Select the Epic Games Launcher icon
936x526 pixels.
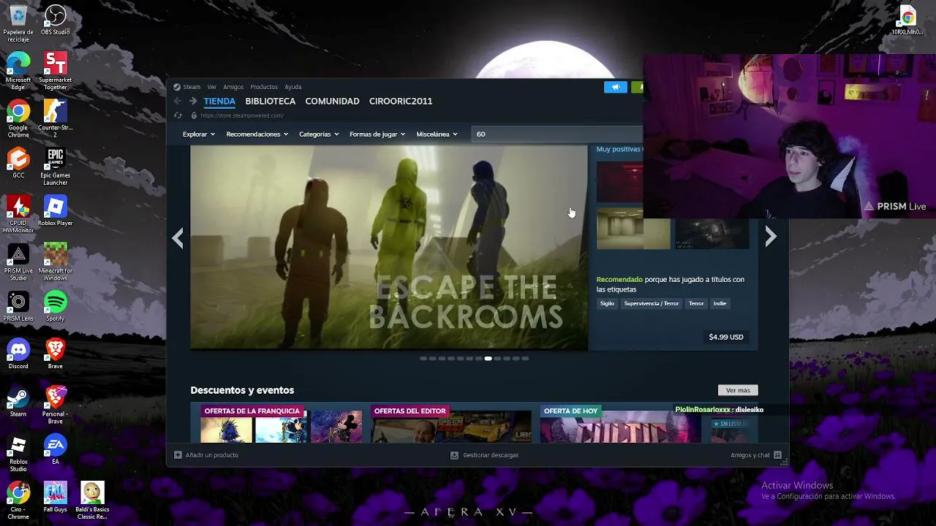point(56,167)
